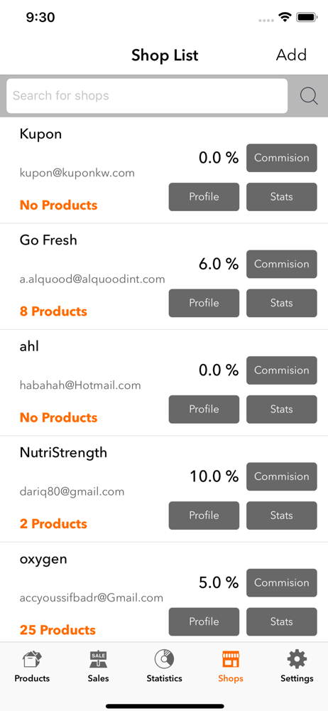View Profile of NutriStrength
The height and width of the screenshot is (711, 328).
pyautogui.click(x=204, y=515)
